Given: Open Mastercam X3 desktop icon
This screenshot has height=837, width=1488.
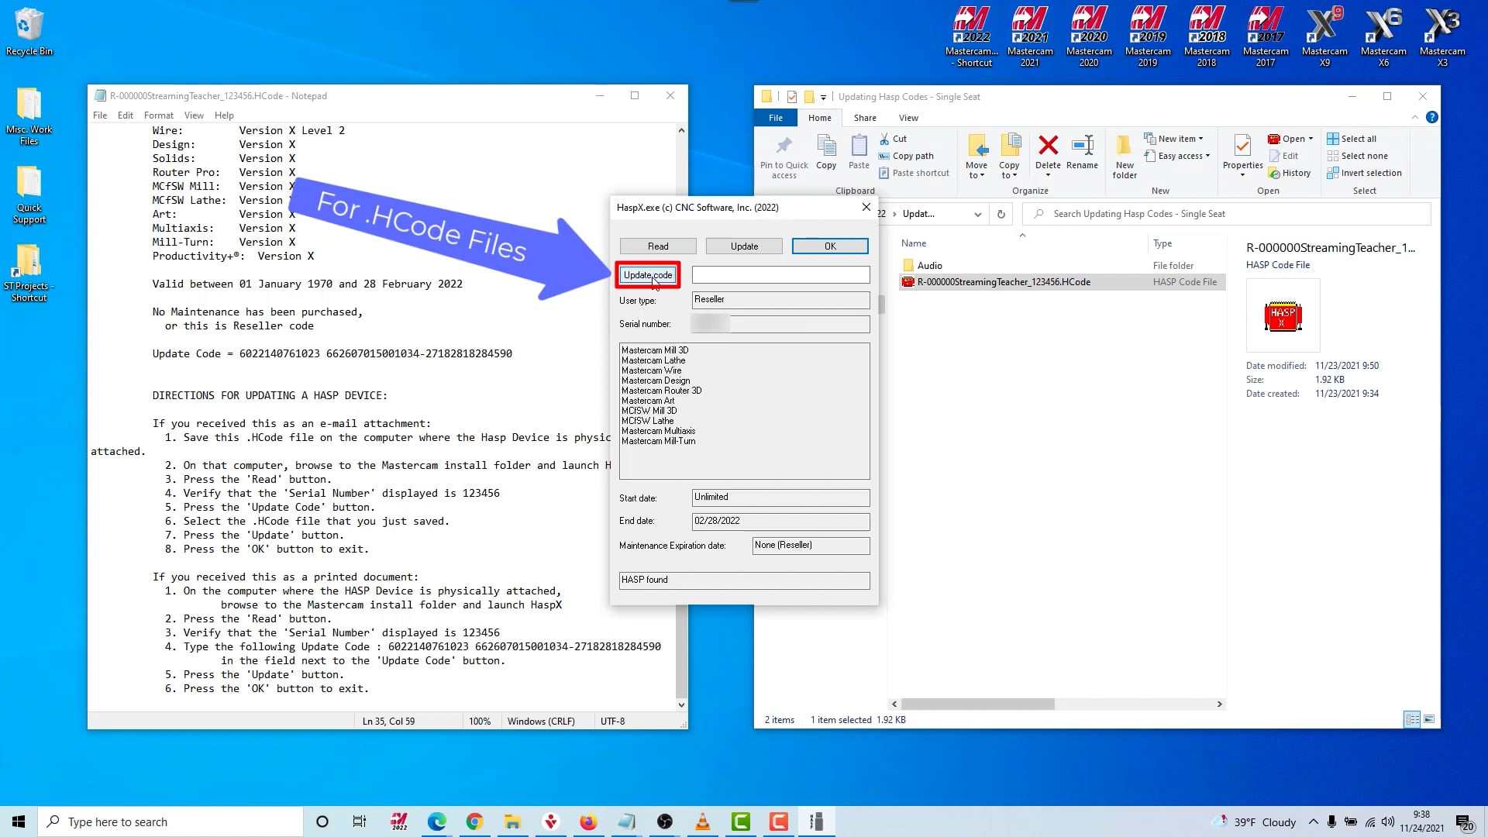Looking at the screenshot, I should click(x=1442, y=36).
